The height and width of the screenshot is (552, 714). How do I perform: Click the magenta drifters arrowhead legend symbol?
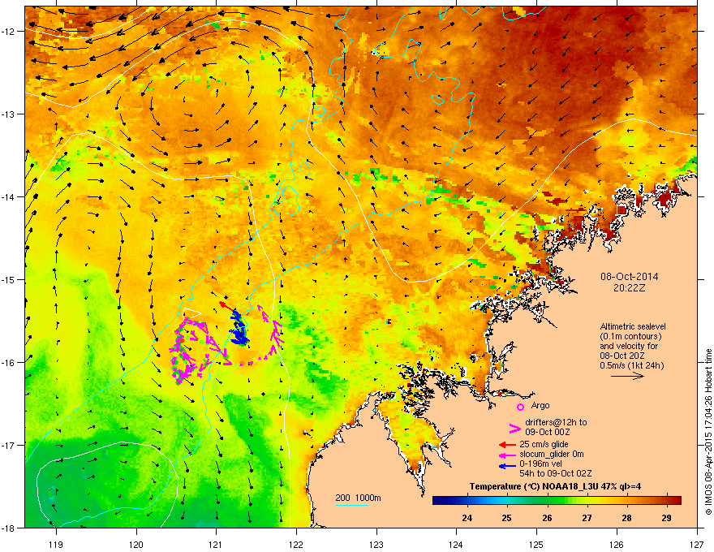pyautogui.click(x=514, y=428)
